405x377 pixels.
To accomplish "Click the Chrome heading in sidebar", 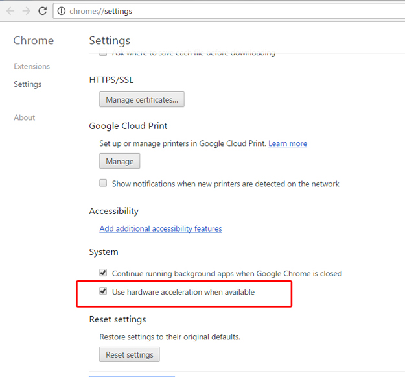I will (34, 41).
